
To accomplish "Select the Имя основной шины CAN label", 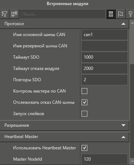I will 39,35.
